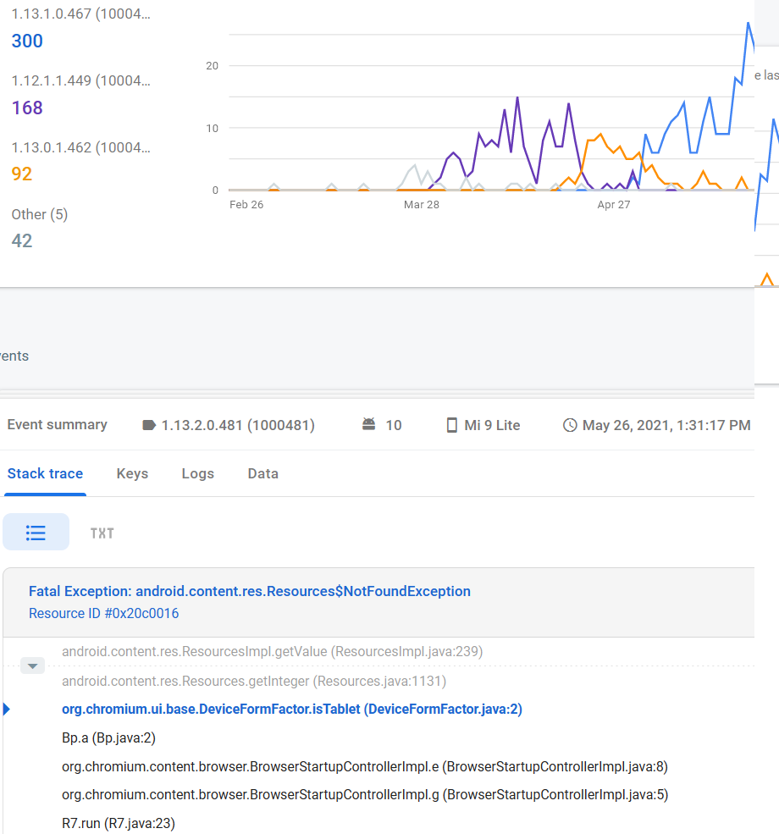This screenshot has width=779, height=834.
Task: Select version 1.13.0.1.462 legend entry
Action: pos(80,148)
